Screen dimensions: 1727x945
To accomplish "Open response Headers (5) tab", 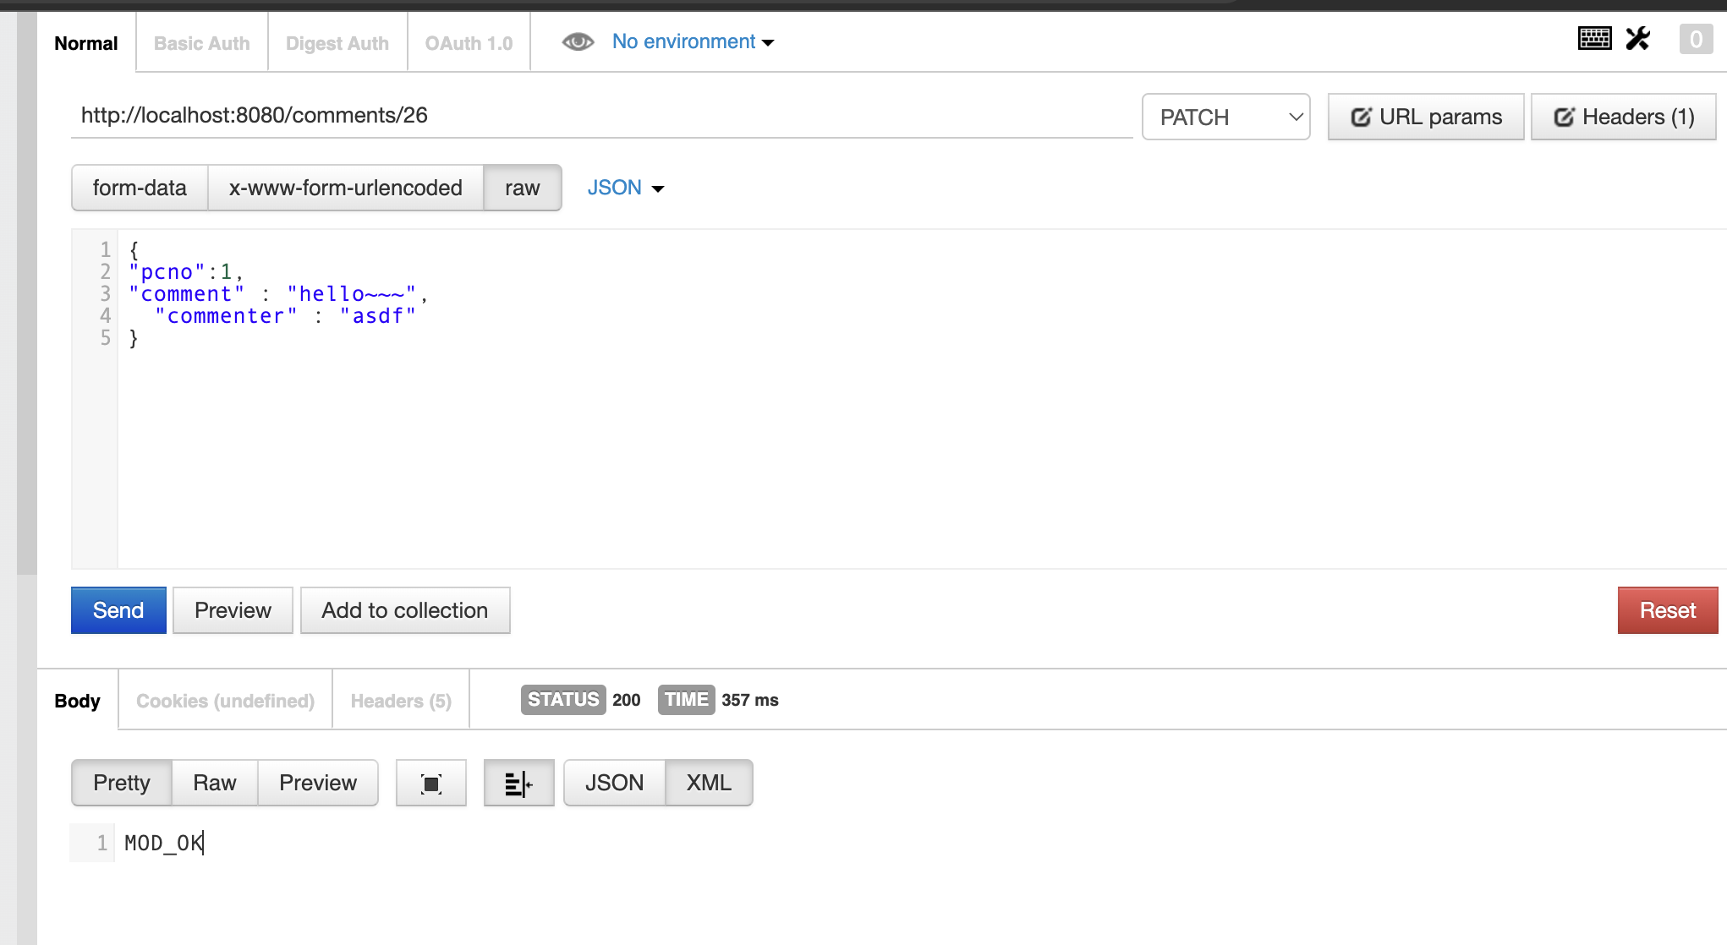I will pos(401,701).
